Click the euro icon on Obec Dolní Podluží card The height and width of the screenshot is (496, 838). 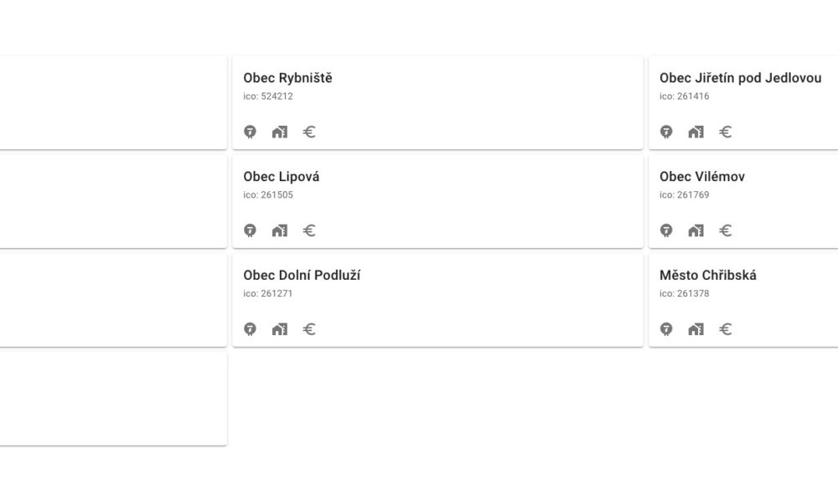pyautogui.click(x=309, y=329)
